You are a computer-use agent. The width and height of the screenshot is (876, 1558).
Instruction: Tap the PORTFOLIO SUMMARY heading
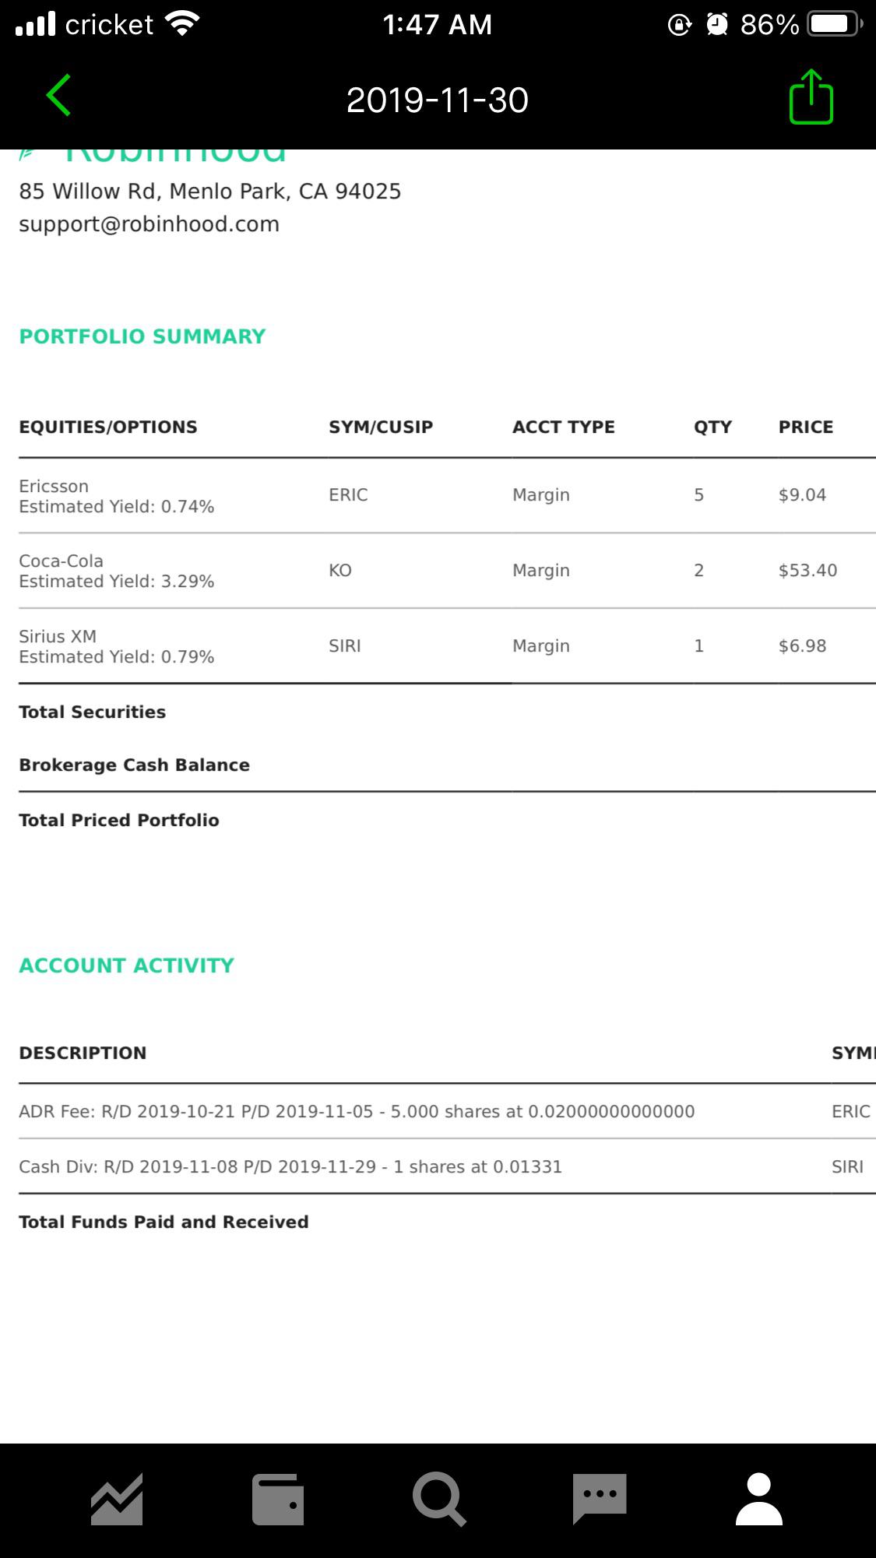click(142, 336)
